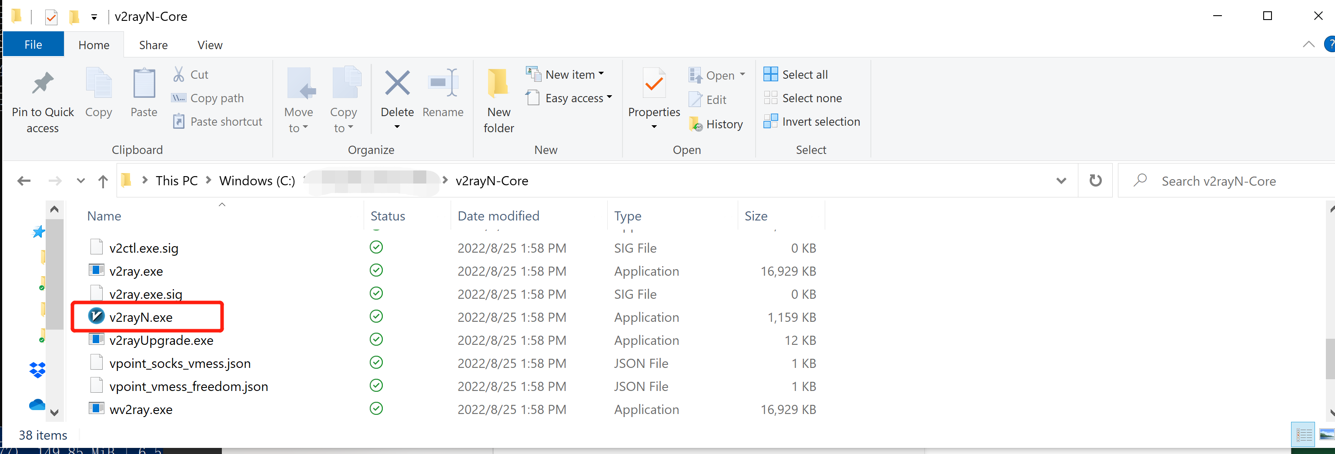The width and height of the screenshot is (1335, 454).
Task: Open Properties dialog icon
Action: (654, 83)
